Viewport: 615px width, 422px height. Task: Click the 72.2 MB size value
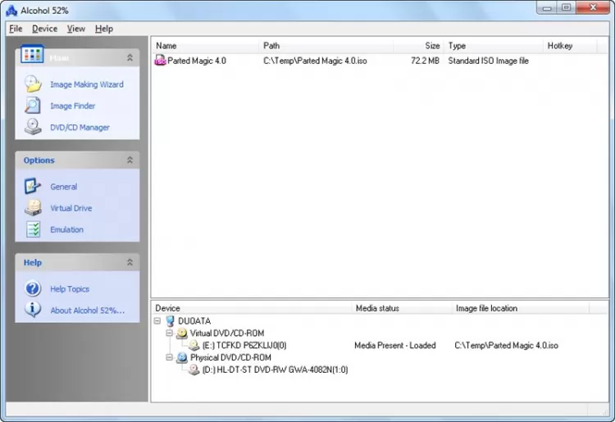[x=425, y=61]
